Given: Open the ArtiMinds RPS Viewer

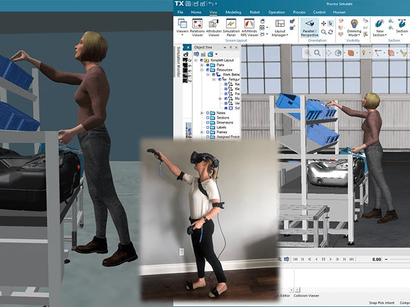Looking at the screenshot, I should coord(249,28).
